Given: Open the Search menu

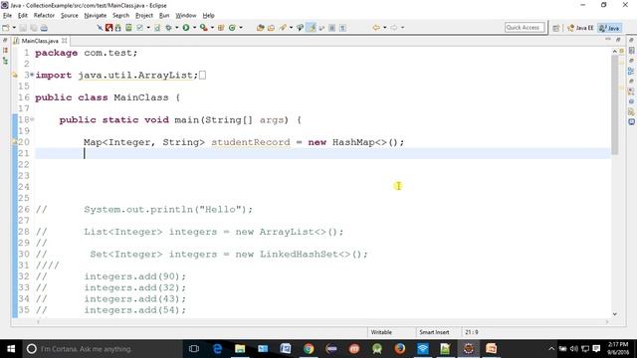Looking at the screenshot, I should [x=120, y=16].
